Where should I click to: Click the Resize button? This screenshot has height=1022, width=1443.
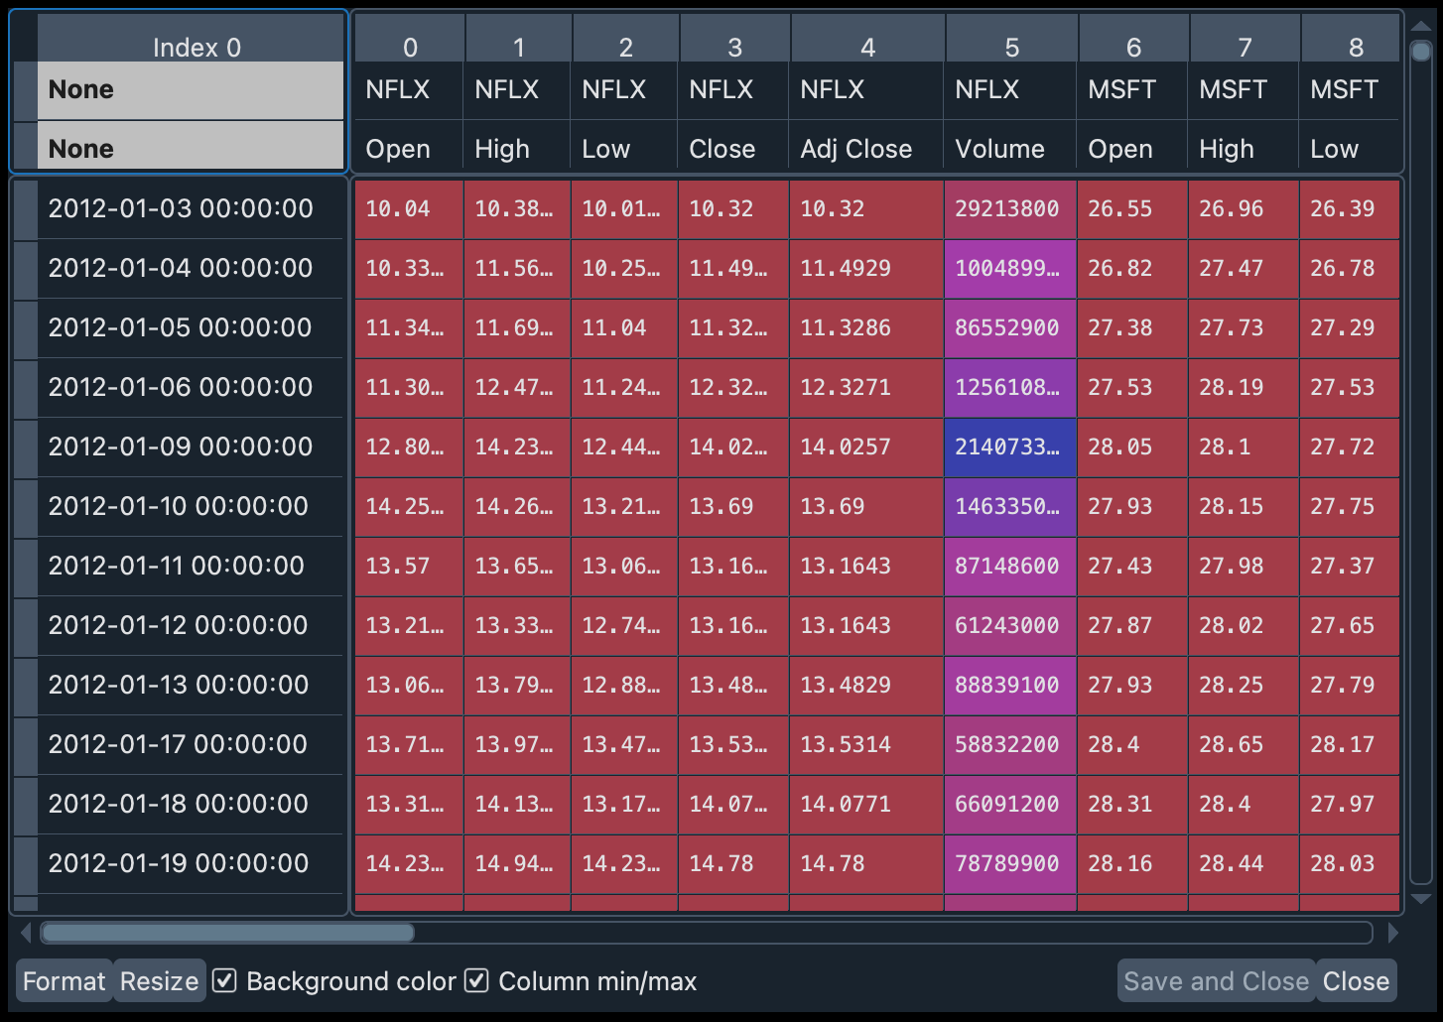(159, 980)
